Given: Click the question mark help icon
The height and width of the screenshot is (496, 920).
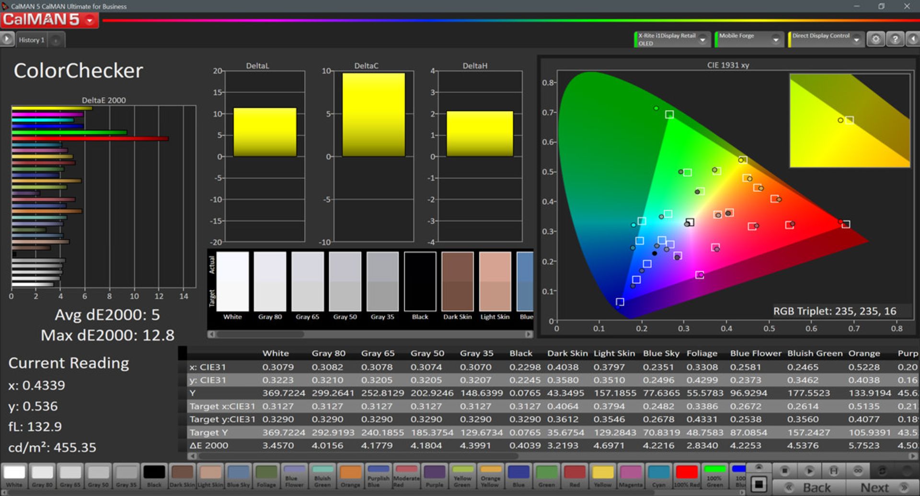Looking at the screenshot, I should pos(895,39).
